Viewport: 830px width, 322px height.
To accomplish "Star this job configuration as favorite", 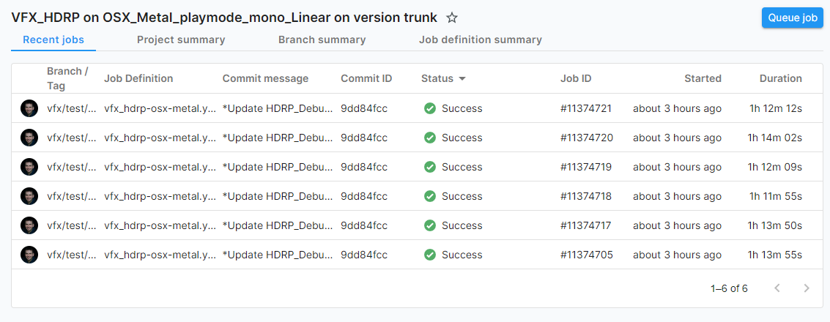I will tap(451, 18).
